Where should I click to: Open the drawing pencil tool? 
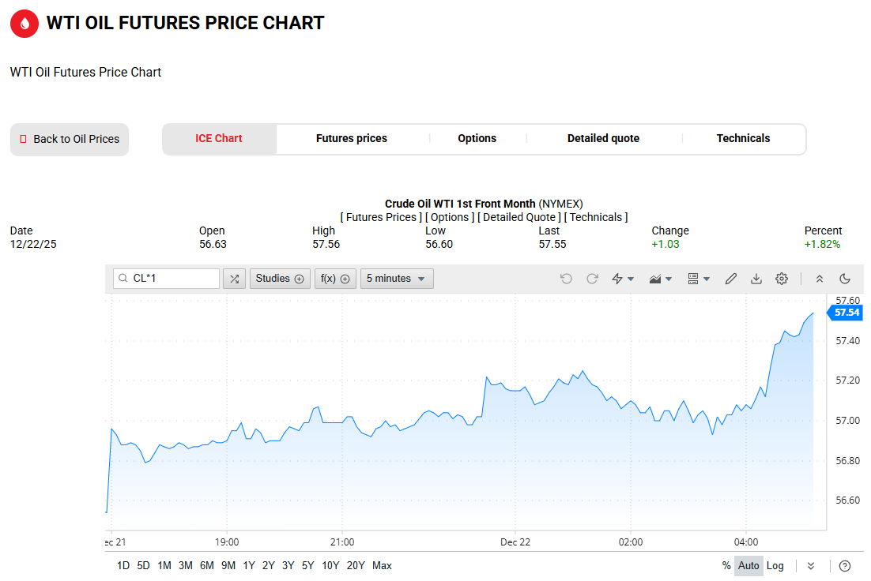coord(731,279)
